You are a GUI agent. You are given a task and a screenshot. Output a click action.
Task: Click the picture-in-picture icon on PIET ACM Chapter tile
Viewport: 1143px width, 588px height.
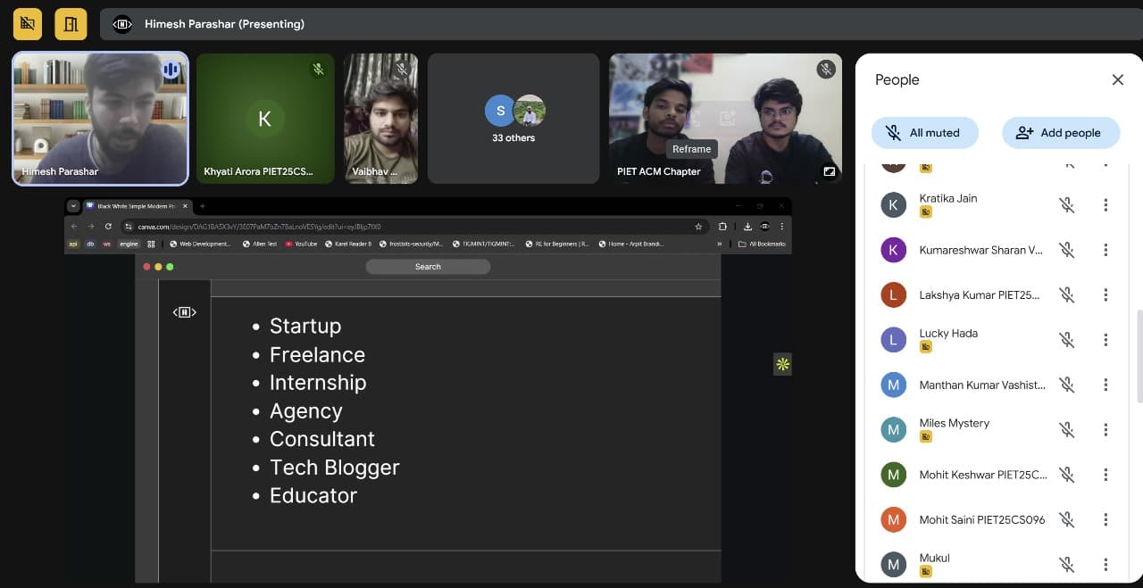point(830,171)
